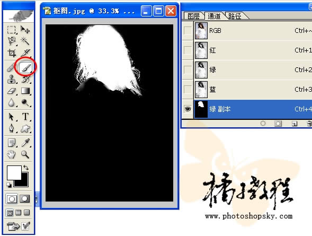Screen dimensions: 312x236
Task: Select the Path Selection tool
Action: [11, 117]
